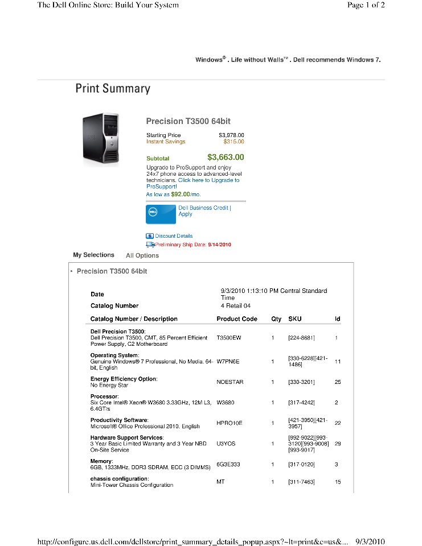The width and height of the screenshot is (422, 546).
Task: Click the T3500EW product code
Action: [229, 338]
